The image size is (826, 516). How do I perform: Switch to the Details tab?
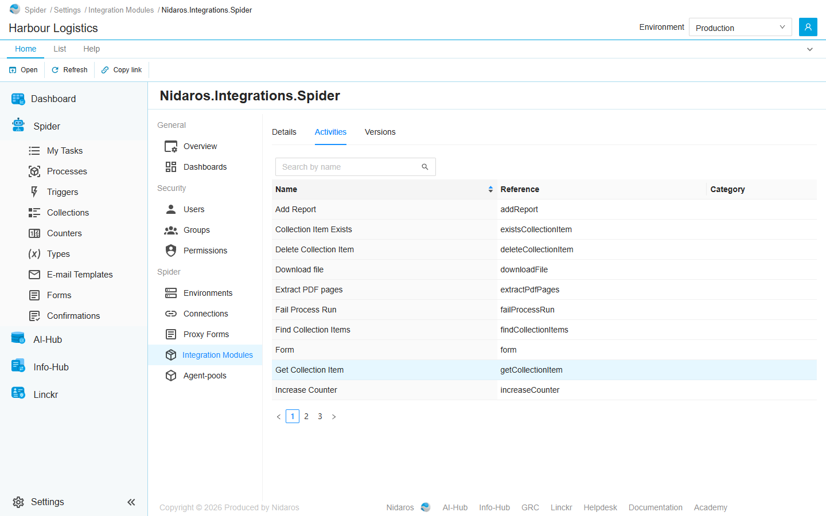pyautogui.click(x=284, y=132)
